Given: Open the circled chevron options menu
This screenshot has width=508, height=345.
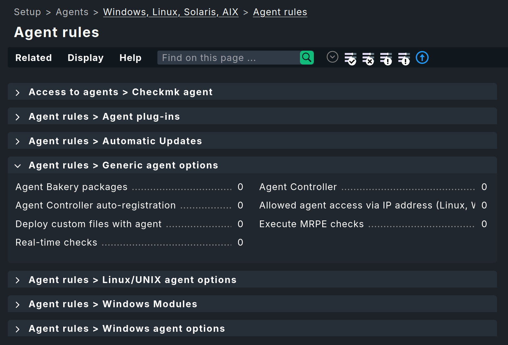Looking at the screenshot, I should pos(333,57).
